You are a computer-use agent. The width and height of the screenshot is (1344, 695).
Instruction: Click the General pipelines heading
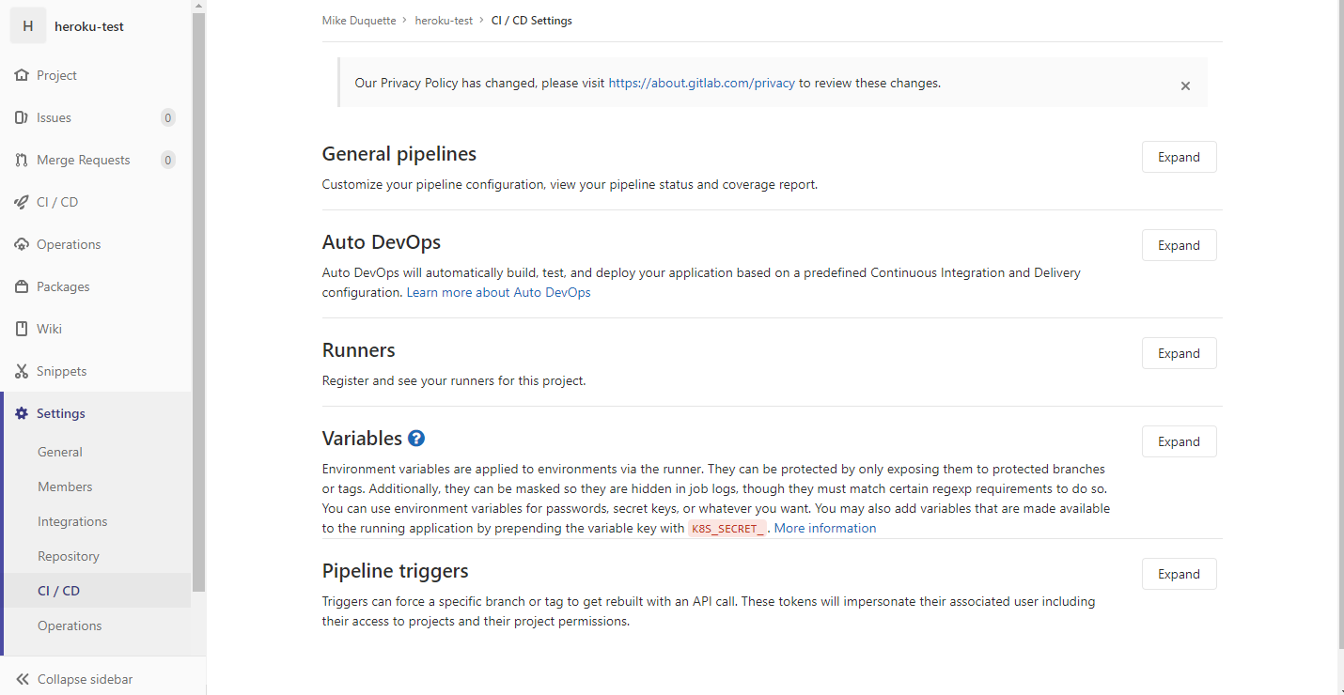[399, 154]
